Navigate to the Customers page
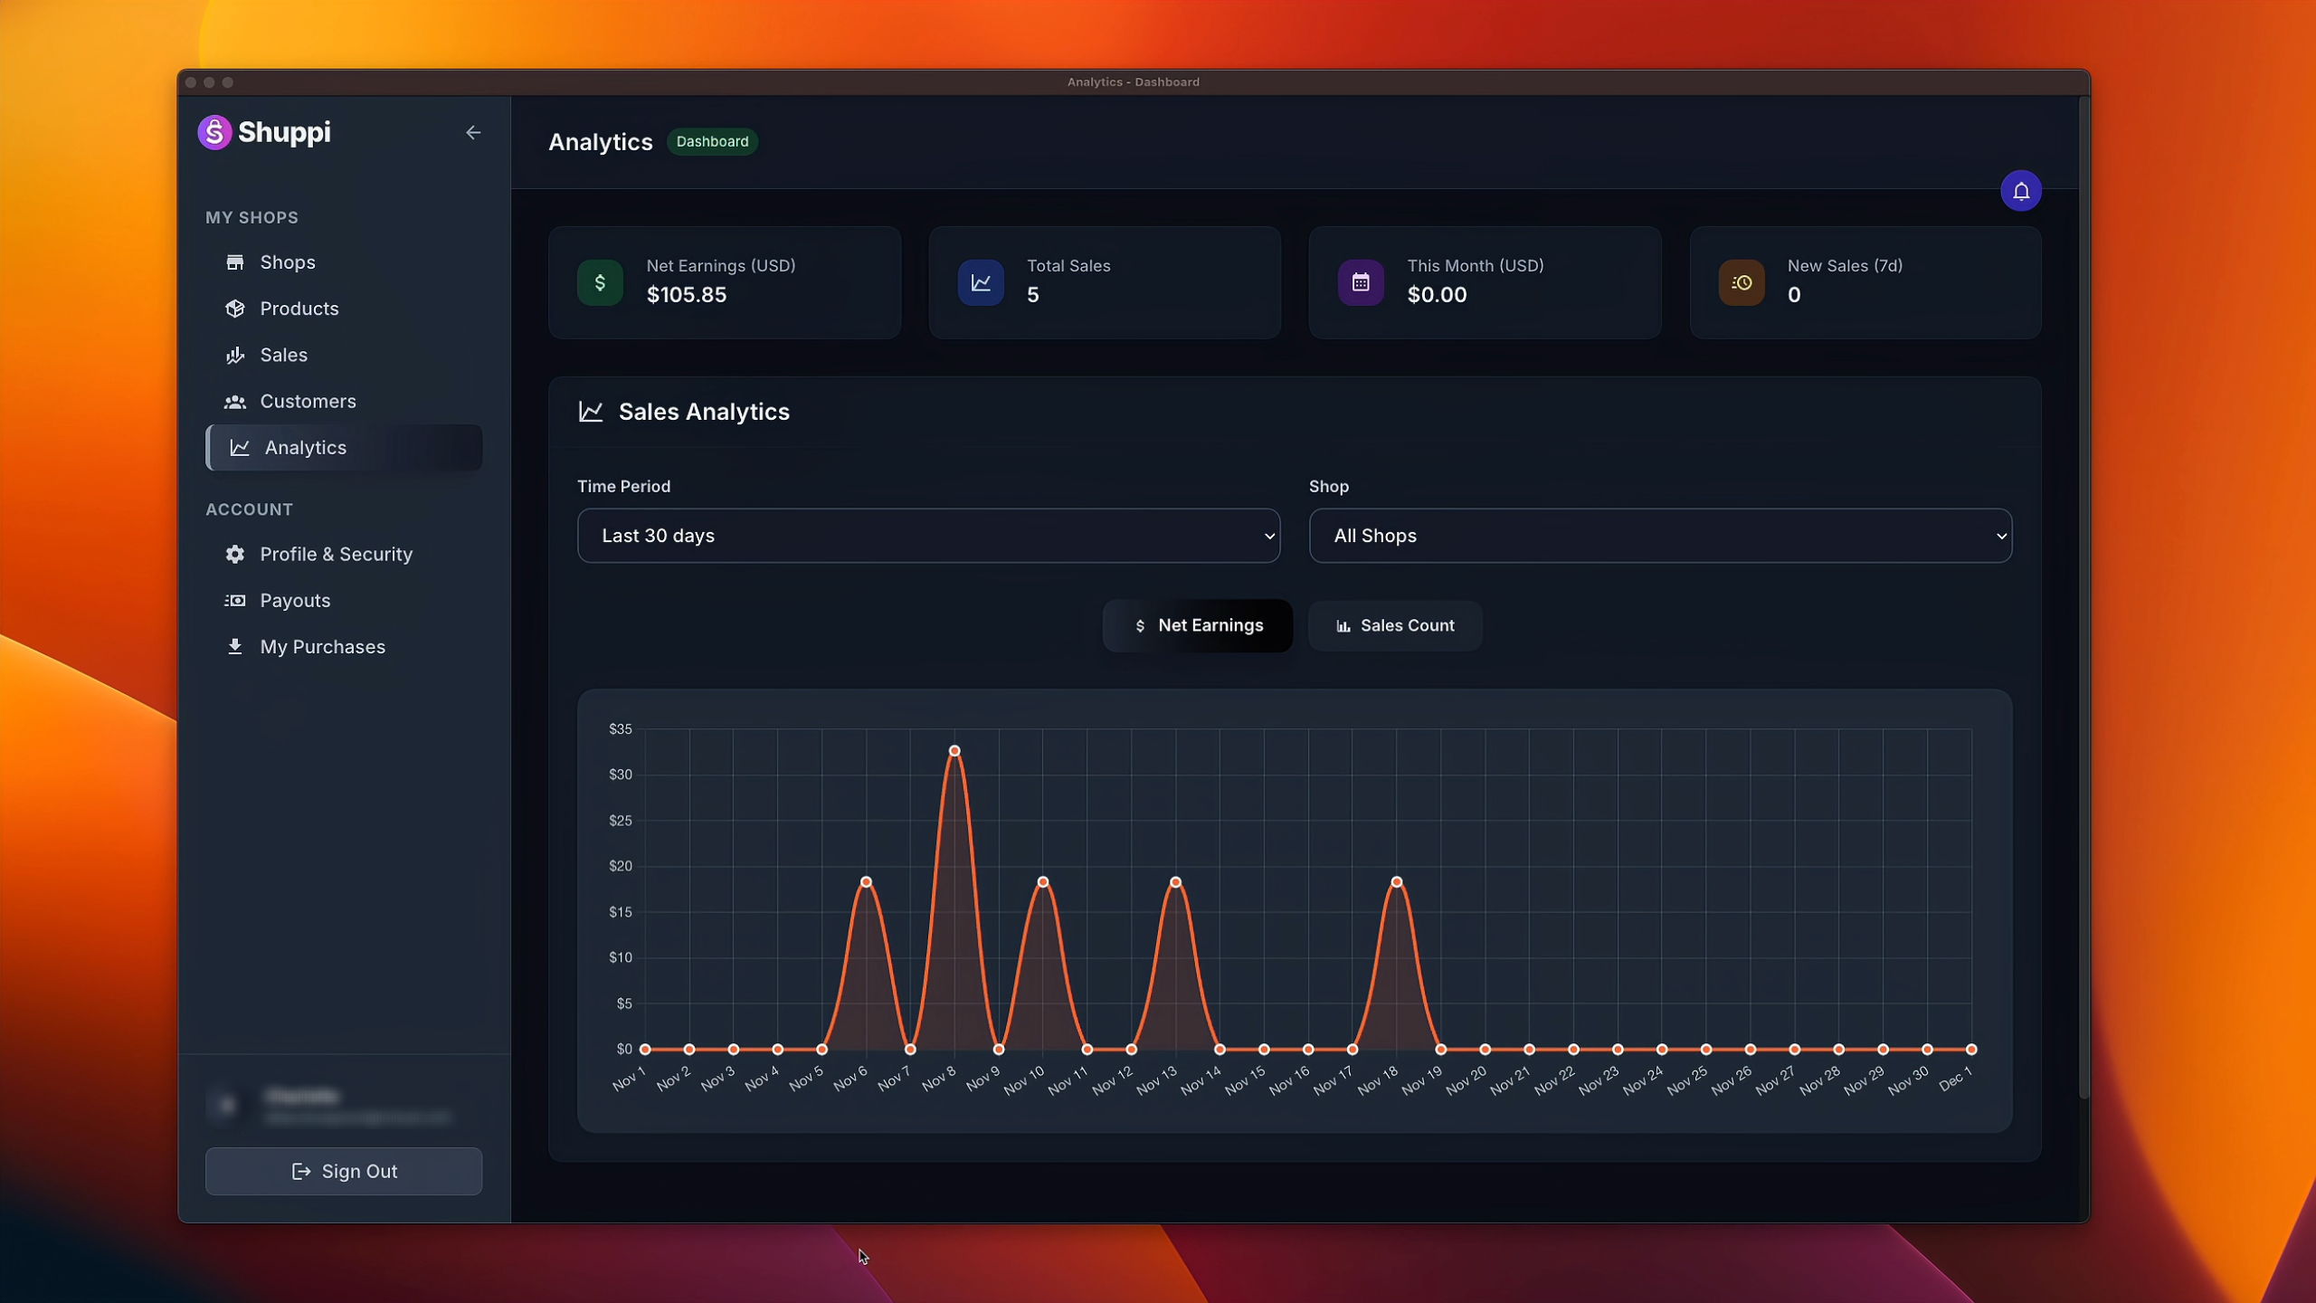Screen dimensions: 2316x1303 point(308,402)
